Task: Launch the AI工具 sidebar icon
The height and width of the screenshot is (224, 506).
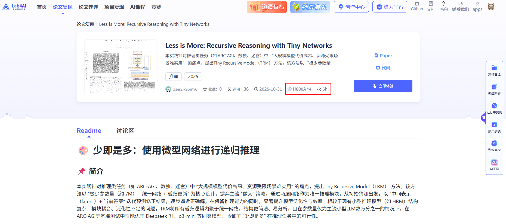Action: tap(494, 163)
